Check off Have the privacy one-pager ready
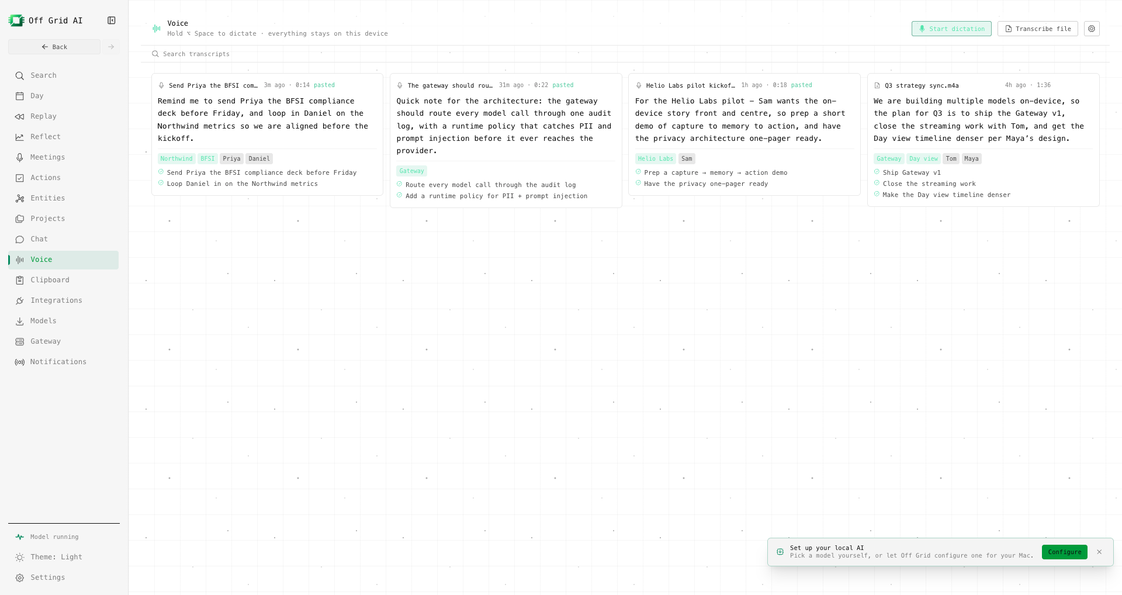The height and width of the screenshot is (595, 1122). point(638,183)
